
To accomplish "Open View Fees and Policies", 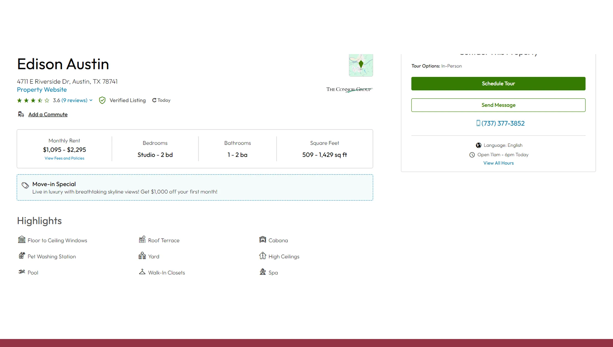I will pos(64,158).
